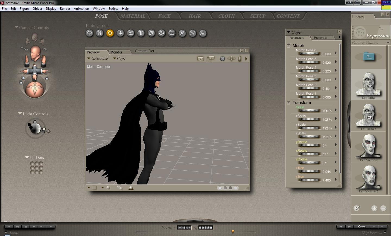The width and height of the screenshot is (391, 236).
Task: Select the Translate/Pull tool
Action: click(x=110, y=33)
